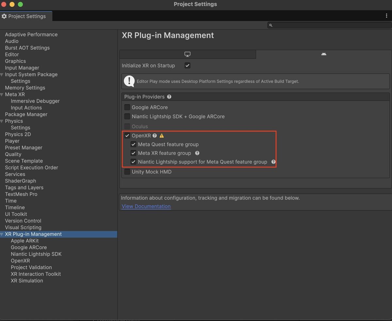
Task: Enable the Google ARCore provider checkbox
Action: coord(127,107)
